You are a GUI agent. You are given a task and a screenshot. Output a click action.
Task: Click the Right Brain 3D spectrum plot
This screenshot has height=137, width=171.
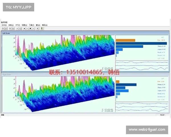(57, 94)
